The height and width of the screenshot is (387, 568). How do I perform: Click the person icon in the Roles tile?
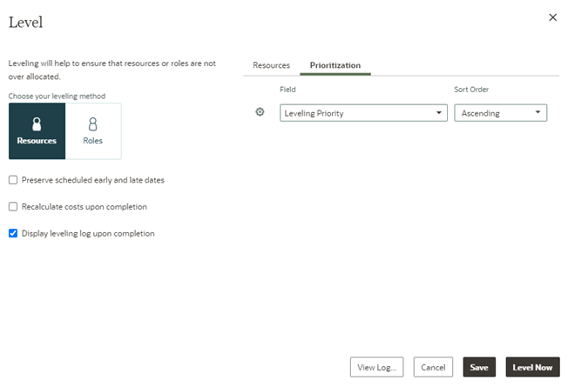93,124
